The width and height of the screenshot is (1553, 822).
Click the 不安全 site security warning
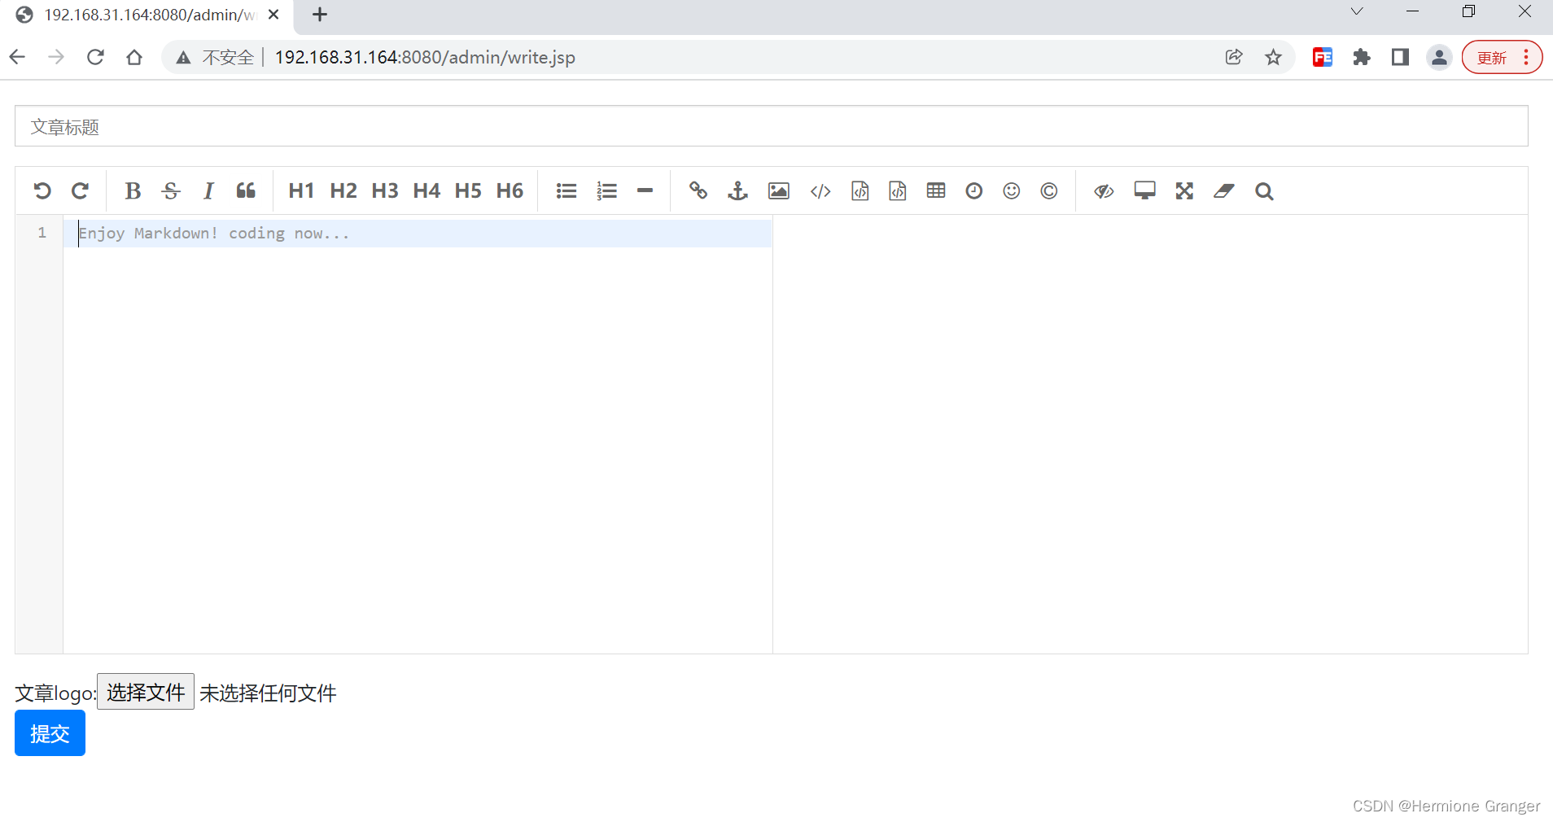216,57
